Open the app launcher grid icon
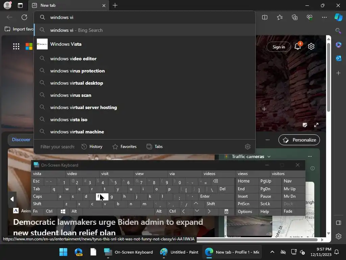The height and width of the screenshot is (260, 346). (x=16, y=46)
